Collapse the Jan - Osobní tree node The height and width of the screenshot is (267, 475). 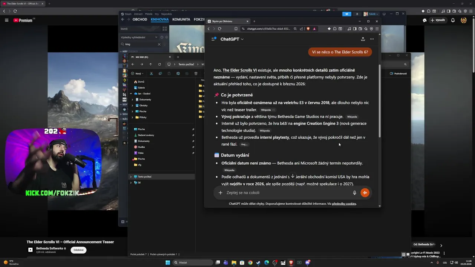[131, 93]
